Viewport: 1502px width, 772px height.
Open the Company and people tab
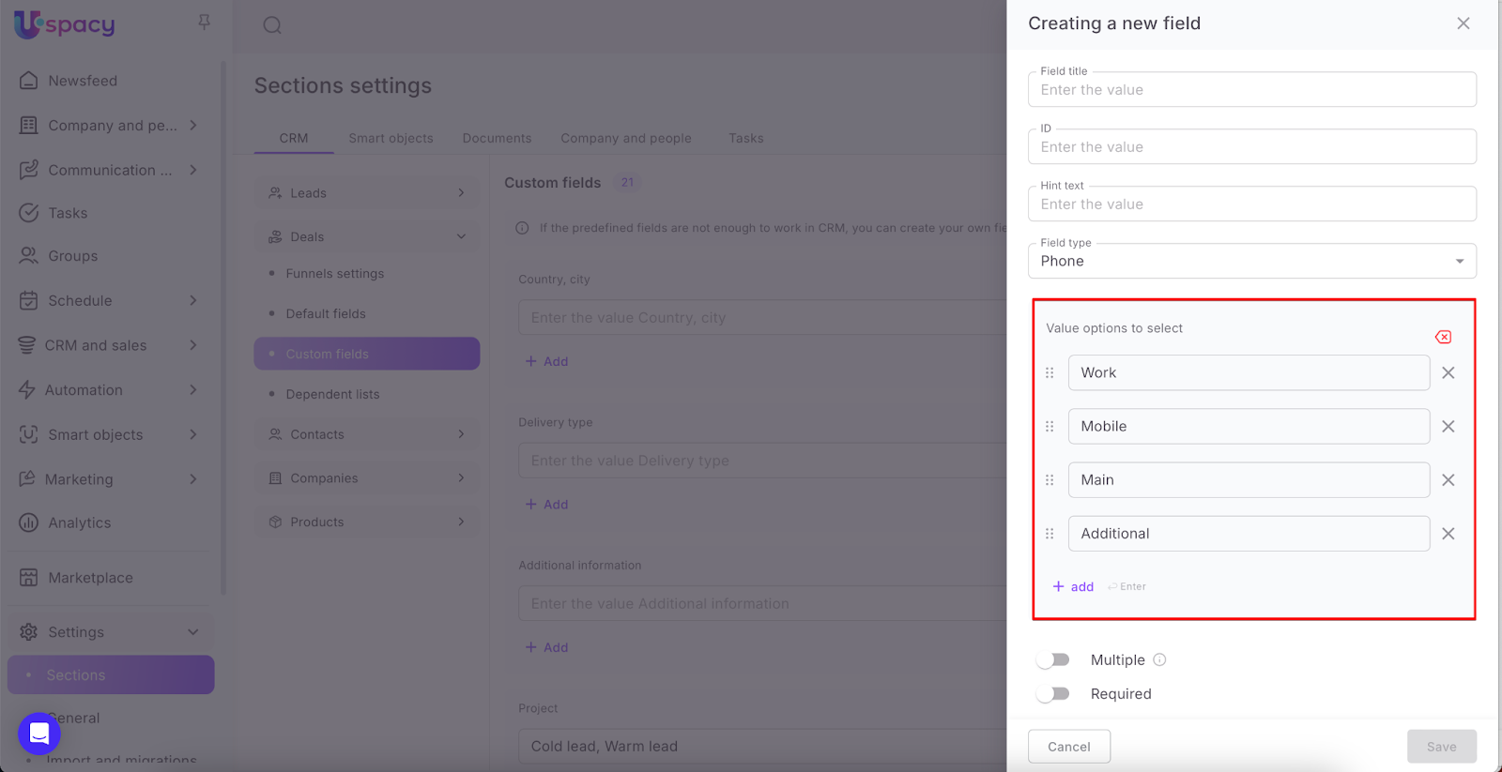[x=625, y=138]
